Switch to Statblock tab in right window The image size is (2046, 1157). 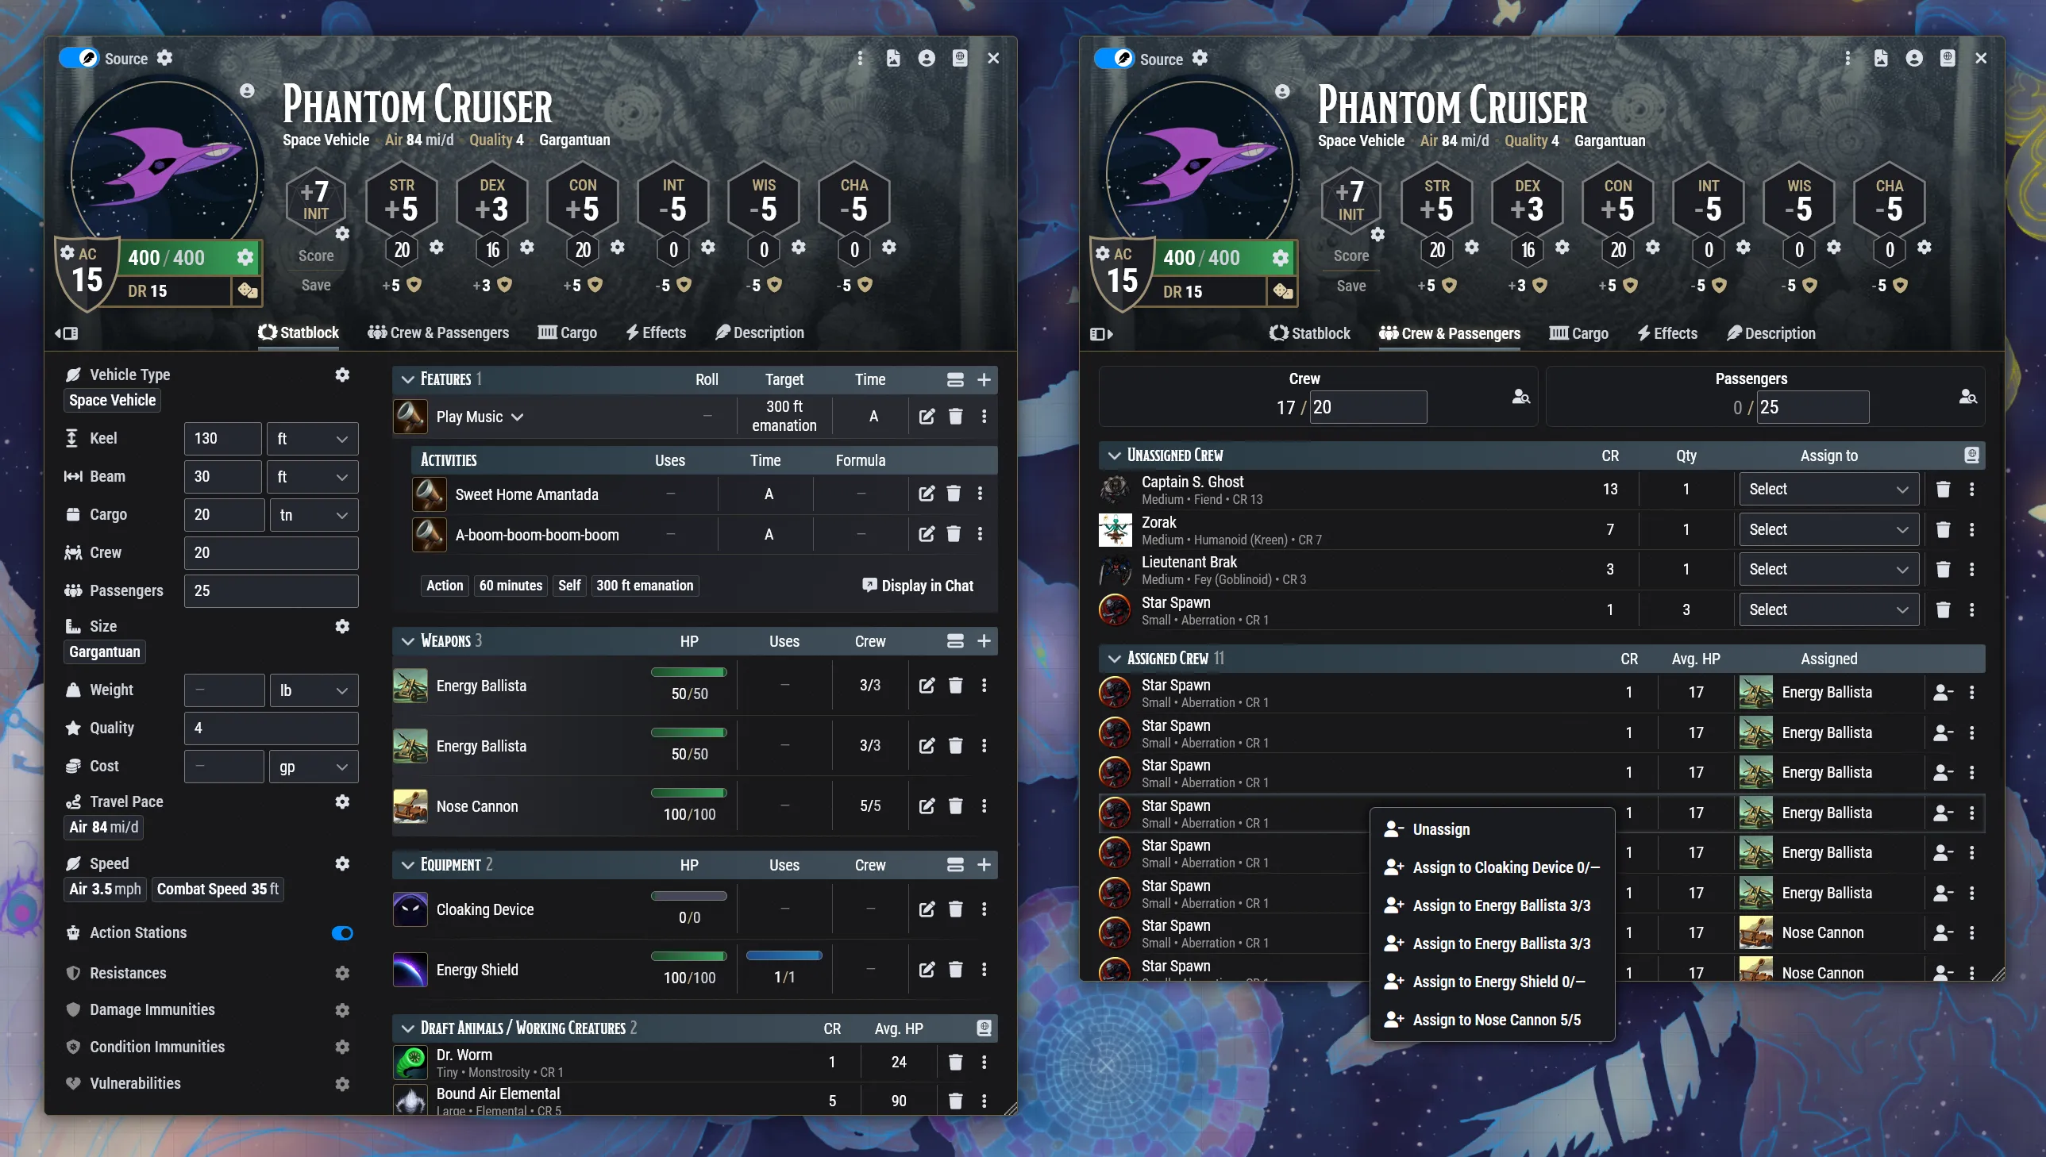click(1309, 334)
